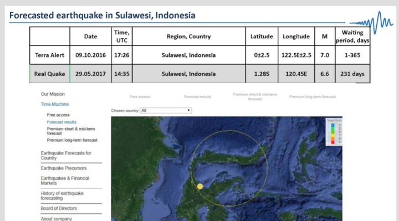Open Earthquakes & Financial Markets
Screen dimensions: 399x221
tap(65, 181)
